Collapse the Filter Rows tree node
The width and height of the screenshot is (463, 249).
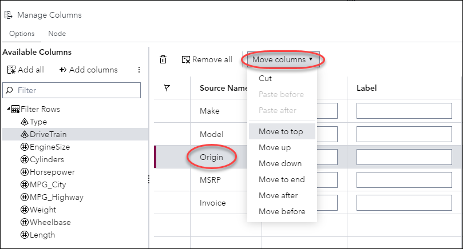coord(8,109)
